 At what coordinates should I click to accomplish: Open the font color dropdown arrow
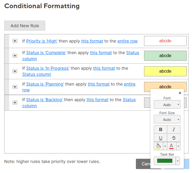178,146
